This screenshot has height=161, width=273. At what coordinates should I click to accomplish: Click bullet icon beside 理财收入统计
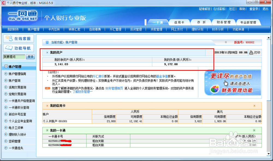pyautogui.click(x=6, y=134)
